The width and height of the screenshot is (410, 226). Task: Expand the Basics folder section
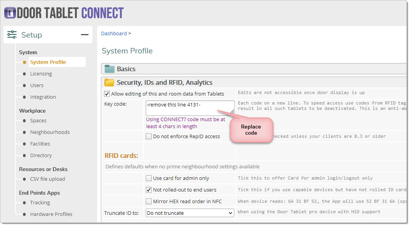coord(126,69)
